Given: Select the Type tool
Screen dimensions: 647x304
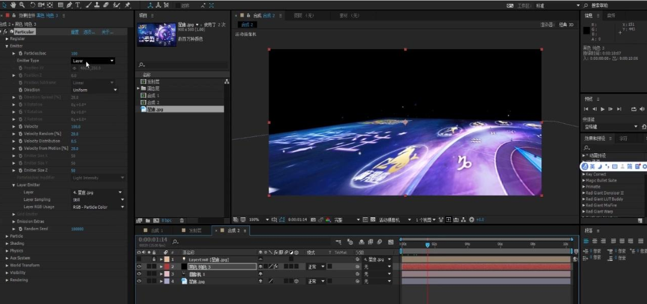Looking at the screenshot, I should 78,5.
